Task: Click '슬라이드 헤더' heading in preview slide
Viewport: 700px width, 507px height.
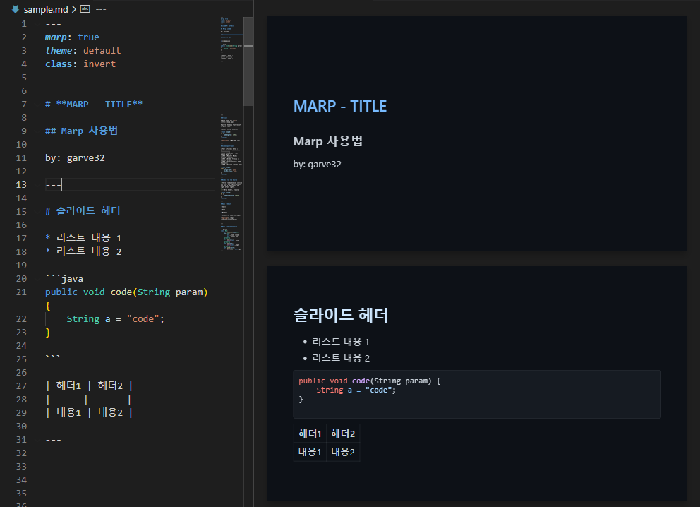Action: coord(341,315)
